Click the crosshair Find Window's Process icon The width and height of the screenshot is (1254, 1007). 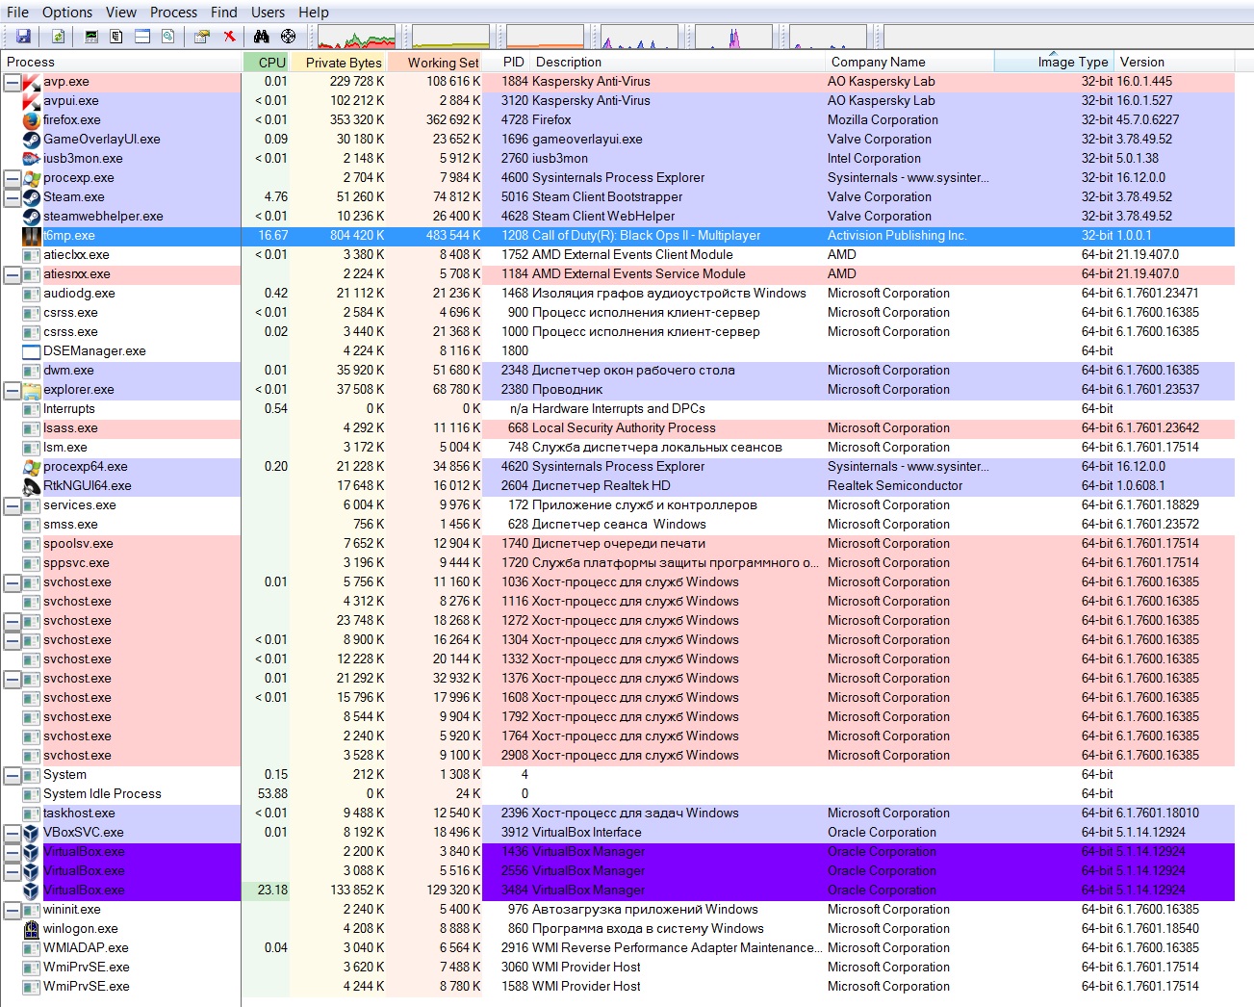point(288,37)
